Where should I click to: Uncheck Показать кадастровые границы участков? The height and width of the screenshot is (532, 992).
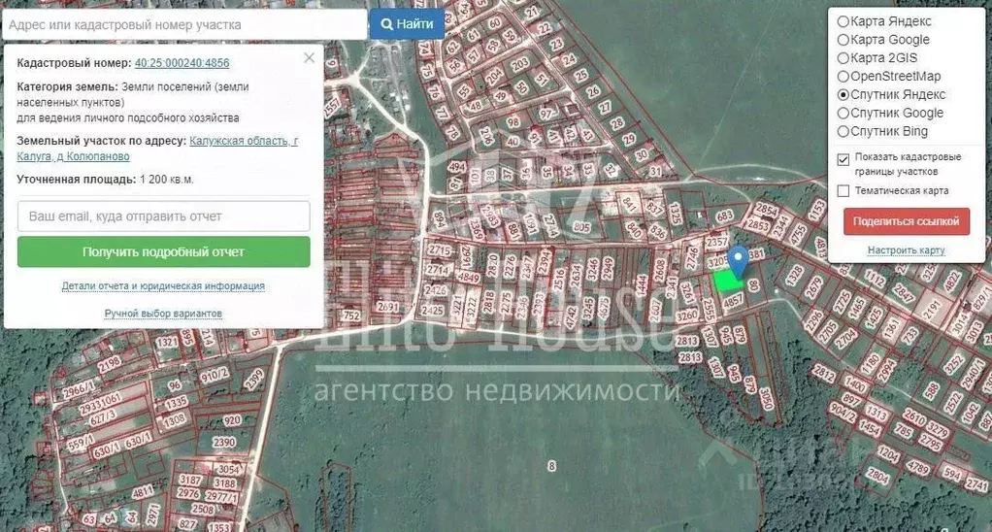pyautogui.click(x=843, y=159)
